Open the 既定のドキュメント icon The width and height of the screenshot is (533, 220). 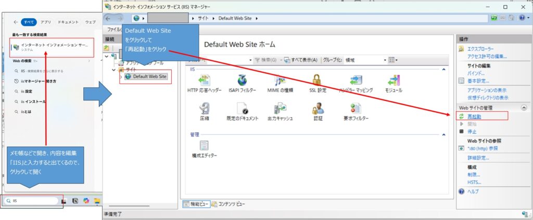click(241, 109)
